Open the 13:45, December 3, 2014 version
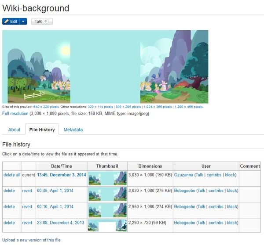The height and width of the screenshot is (245, 264). click(x=62, y=175)
